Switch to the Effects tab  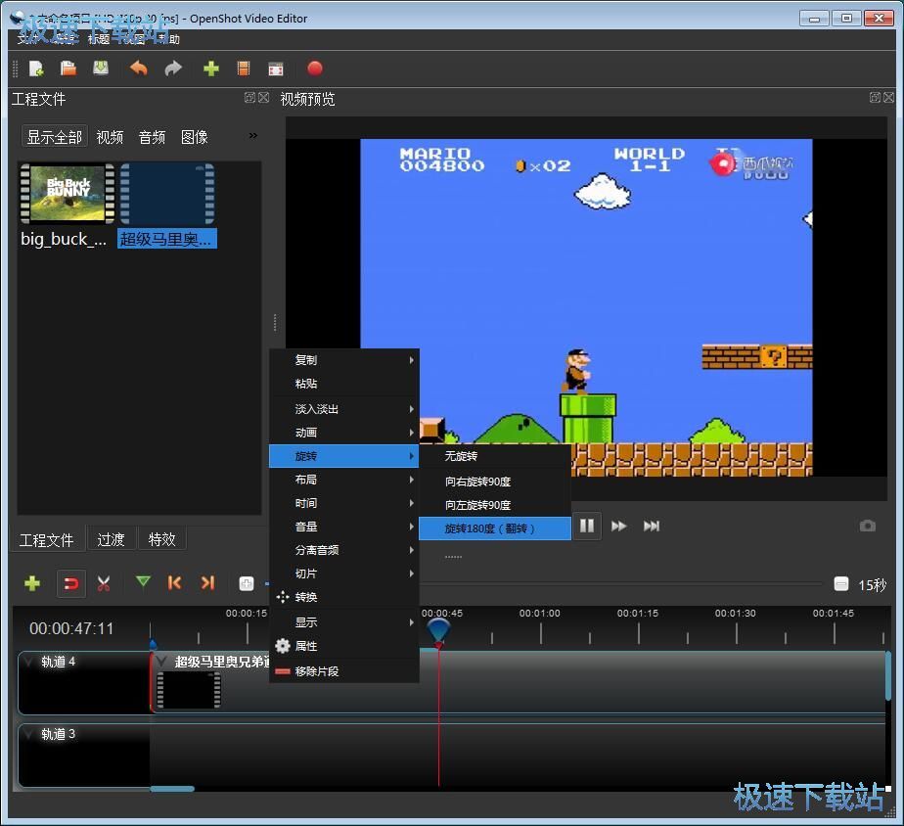point(161,539)
